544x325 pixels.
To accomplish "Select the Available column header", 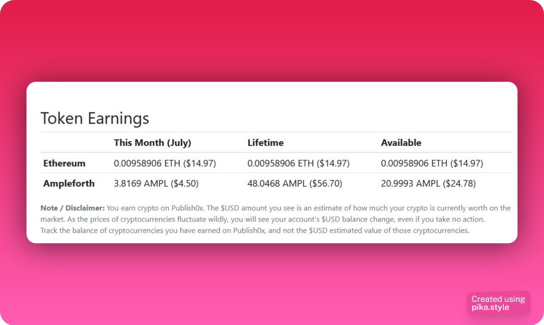I will (x=401, y=143).
